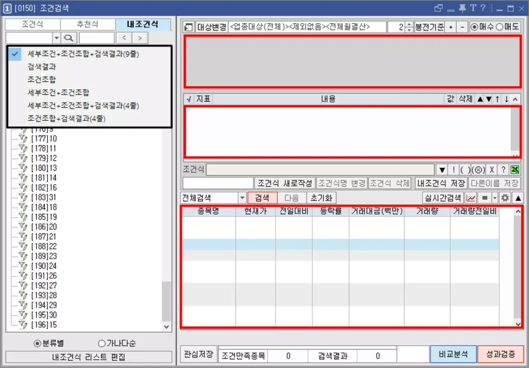This screenshot has width=529, height=368.
Task: Select tree item [183]31
Action: tap(44, 198)
